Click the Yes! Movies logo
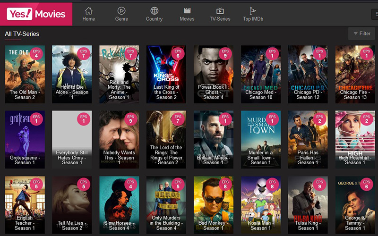378x236 pixels. click(x=36, y=14)
